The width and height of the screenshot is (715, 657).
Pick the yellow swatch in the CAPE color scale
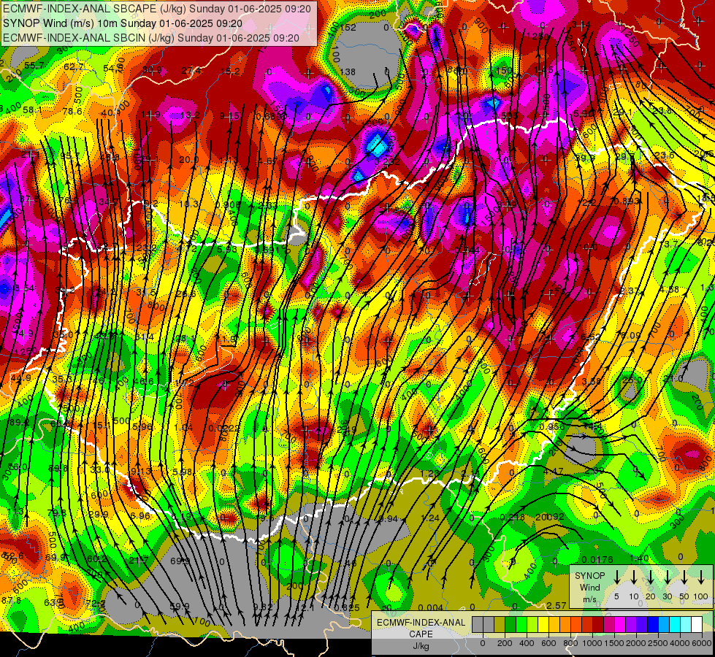543,624
